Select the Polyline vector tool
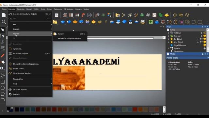 coord(3,75)
